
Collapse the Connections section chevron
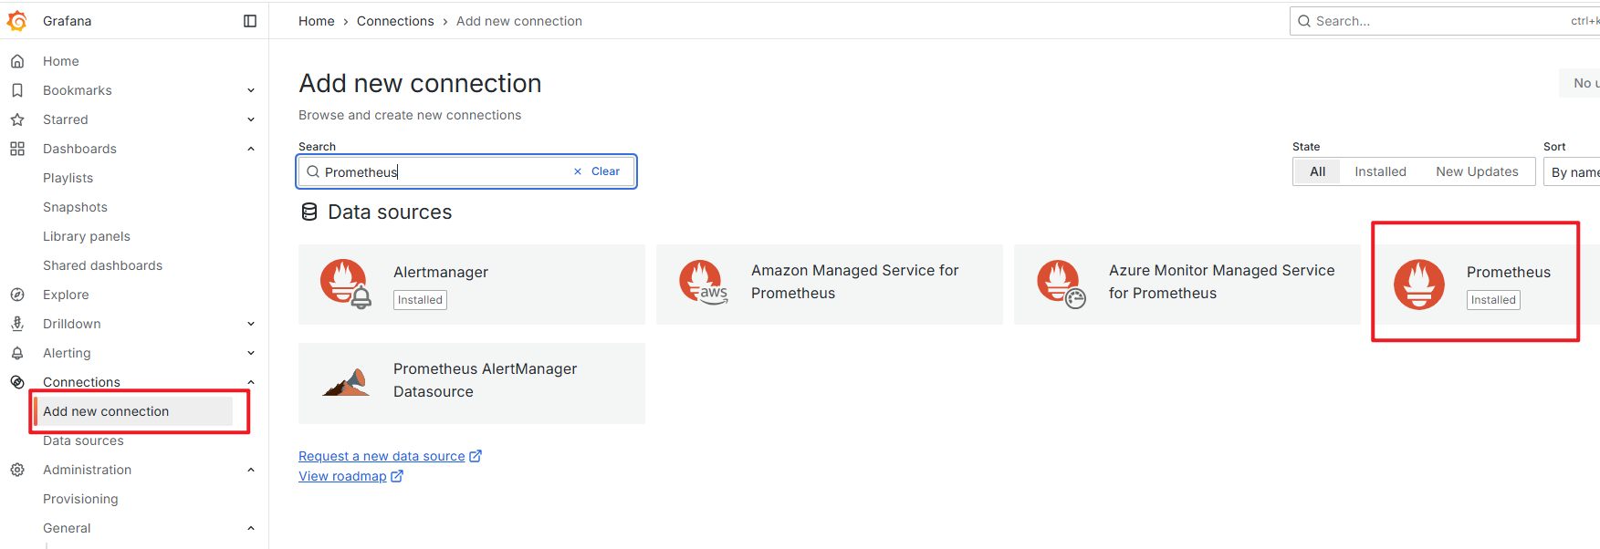point(251,382)
